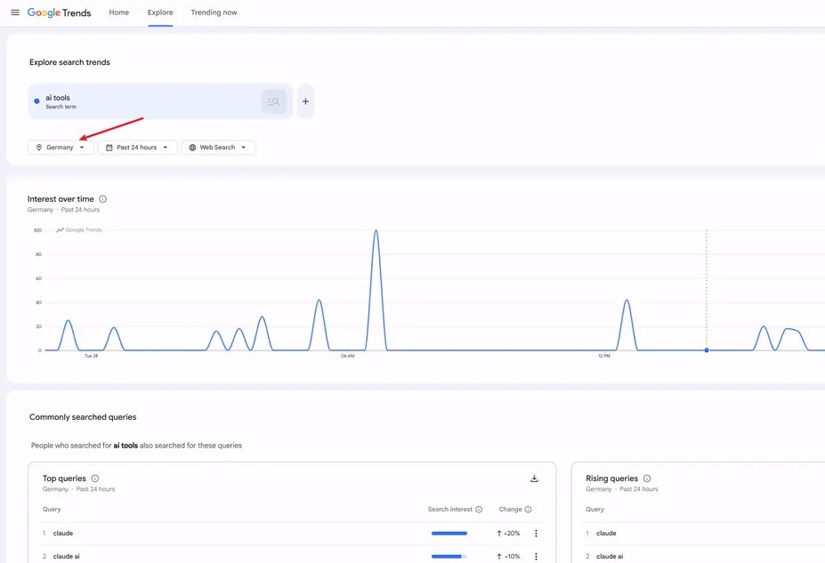Screen dimensions: 825x563
Task: Go to the Home tab
Action: pyautogui.click(x=119, y=12)
